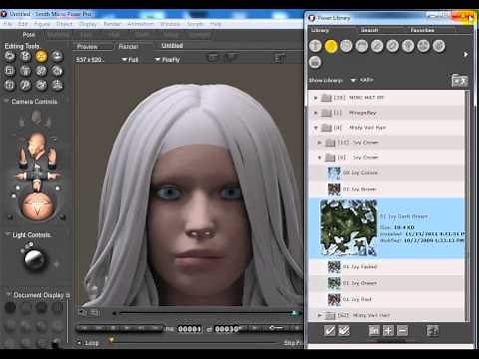Viewport: 479px width, 359px height.
Task: Switch to the document Render tab
Action: (129, 47)
